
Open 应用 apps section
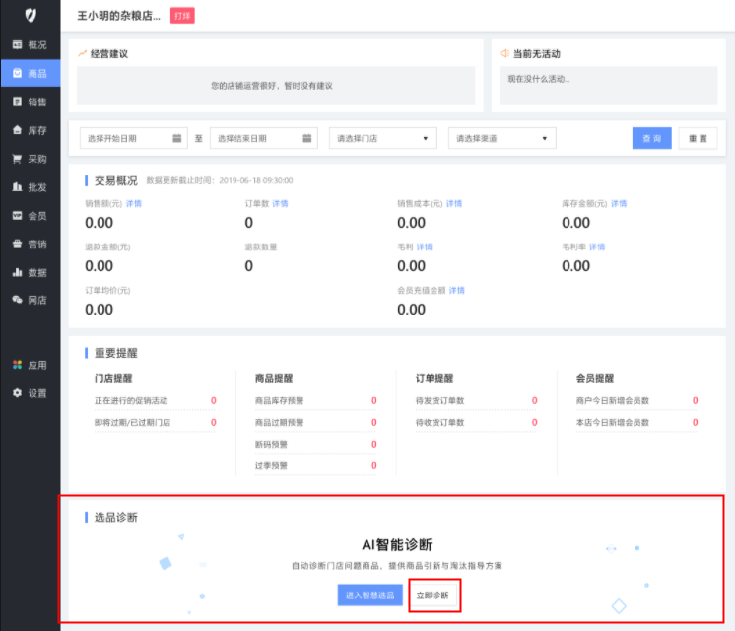30,365
